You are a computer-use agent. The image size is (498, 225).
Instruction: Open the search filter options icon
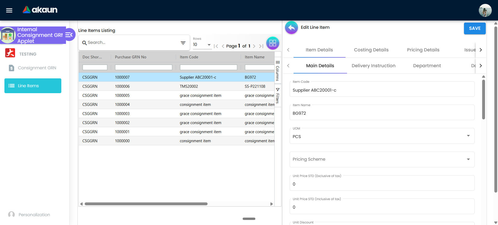tap(183, 43)
